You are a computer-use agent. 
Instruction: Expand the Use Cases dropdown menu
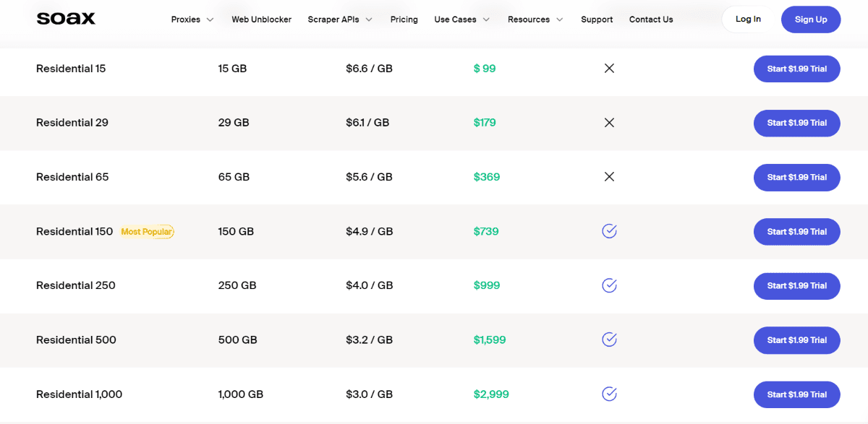tap(461, 20)
